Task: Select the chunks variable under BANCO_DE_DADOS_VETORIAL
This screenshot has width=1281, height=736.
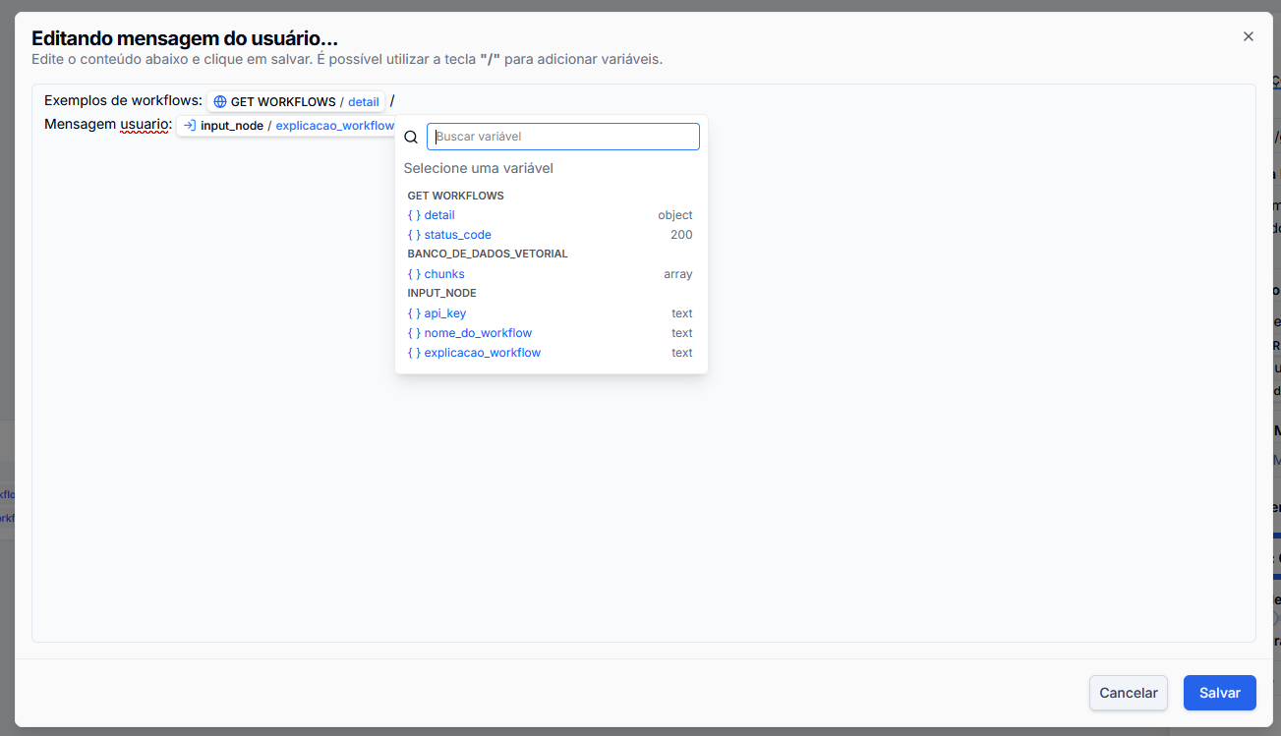Action: (x=444, y=273)
